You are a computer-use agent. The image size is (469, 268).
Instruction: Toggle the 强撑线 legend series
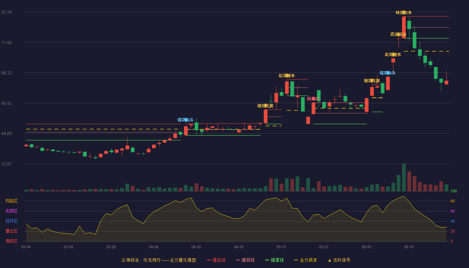point(274,260)
